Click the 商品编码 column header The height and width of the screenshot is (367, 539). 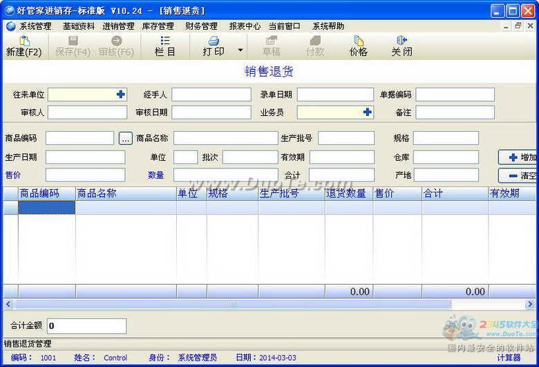coord(47,194)
